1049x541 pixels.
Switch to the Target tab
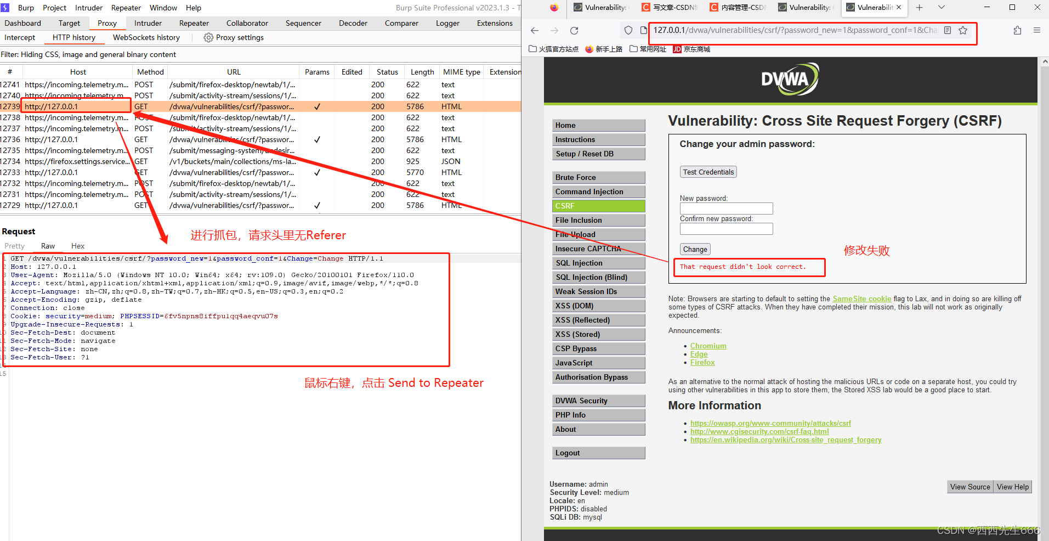click(x=69, y=23)
